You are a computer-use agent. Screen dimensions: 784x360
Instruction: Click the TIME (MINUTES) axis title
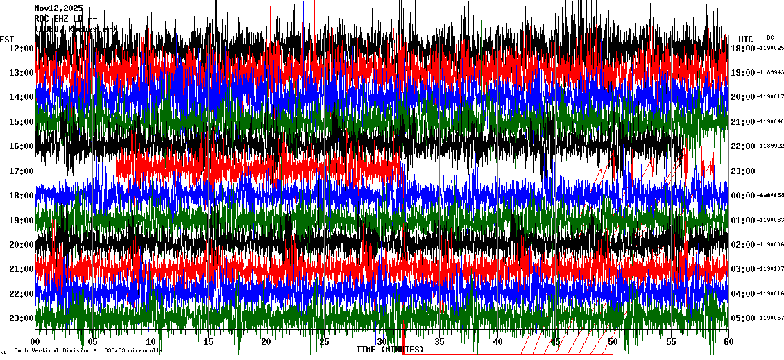pos(390,350)
